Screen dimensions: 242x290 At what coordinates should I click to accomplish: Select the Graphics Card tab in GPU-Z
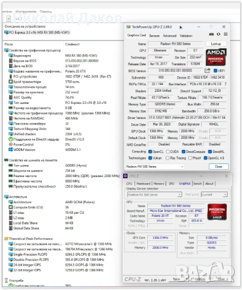pos(136,35)
